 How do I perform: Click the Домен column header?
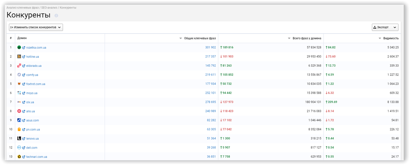(22, 38)
